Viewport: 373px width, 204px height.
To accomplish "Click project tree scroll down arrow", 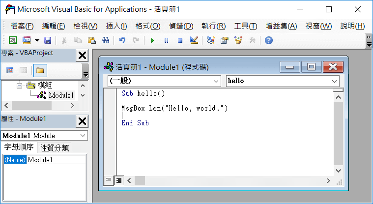I will coord(83,95).
